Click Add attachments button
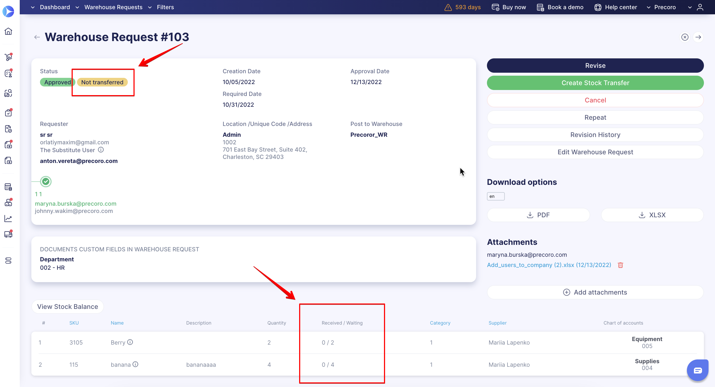This screenshot has width=715, height=387. coord(595,292)
